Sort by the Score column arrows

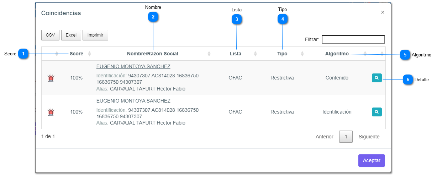tap(89, 54)
